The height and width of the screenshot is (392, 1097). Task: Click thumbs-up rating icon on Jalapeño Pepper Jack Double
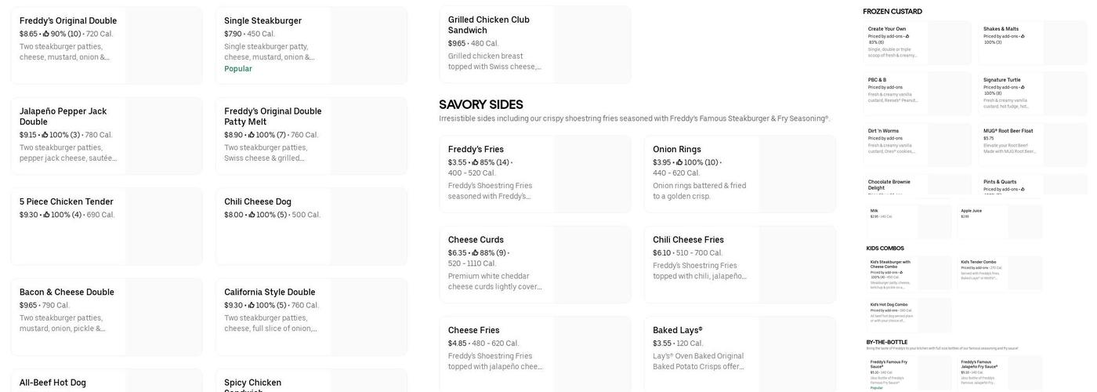tap(45, 135)
